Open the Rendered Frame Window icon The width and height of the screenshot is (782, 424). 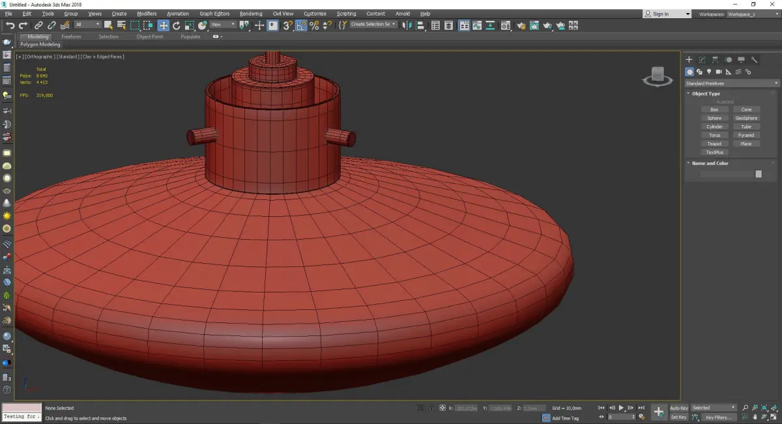click(534, 25)
